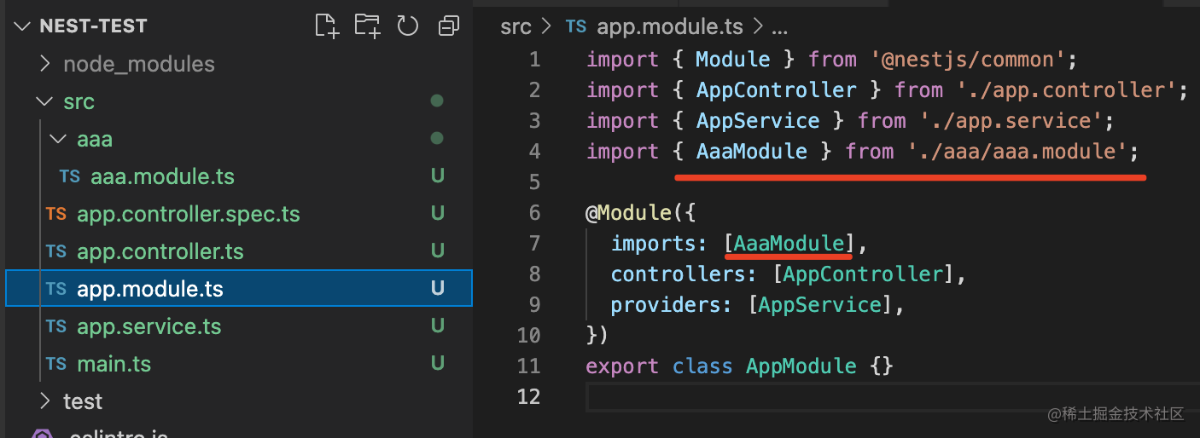Click the New File icon in explorer header
Screen dimensions: 1200x438
[x=327, y=26]
